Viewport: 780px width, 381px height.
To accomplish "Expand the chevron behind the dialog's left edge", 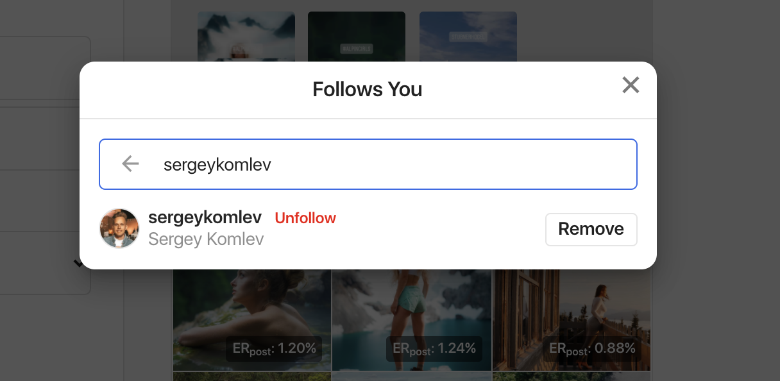I will (x=77, y=263).
